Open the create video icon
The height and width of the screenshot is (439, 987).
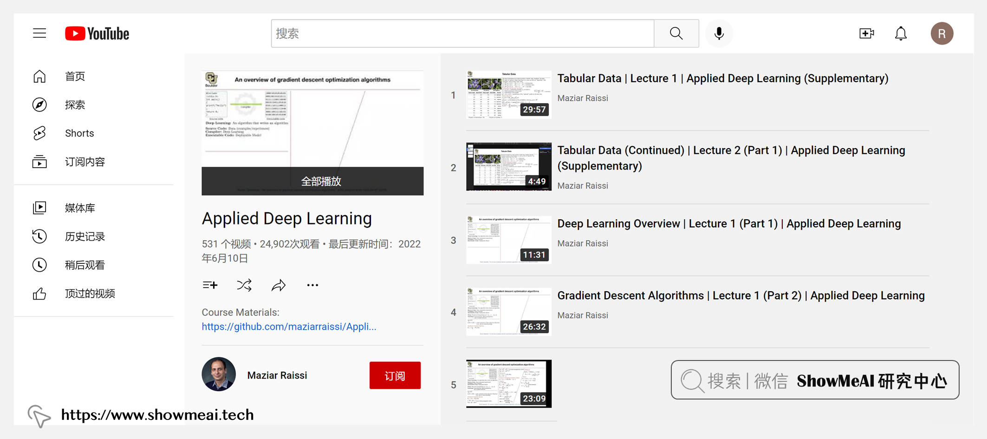(866, 33)
